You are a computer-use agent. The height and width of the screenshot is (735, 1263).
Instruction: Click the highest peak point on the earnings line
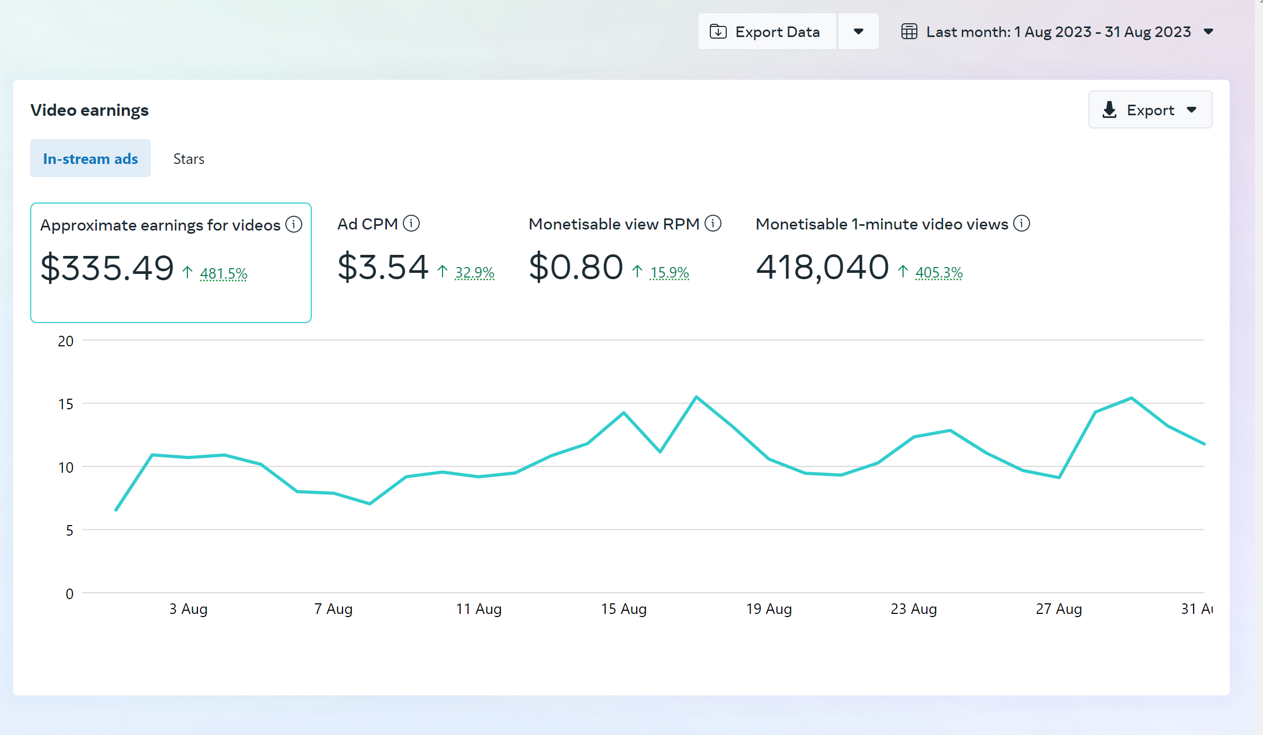pos(696,397)
